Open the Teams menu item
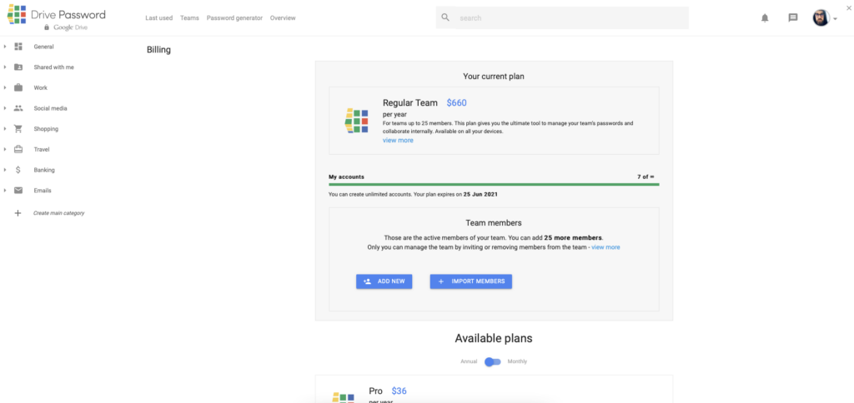Screen dimensions: 854x403 (x=189, y=18)
